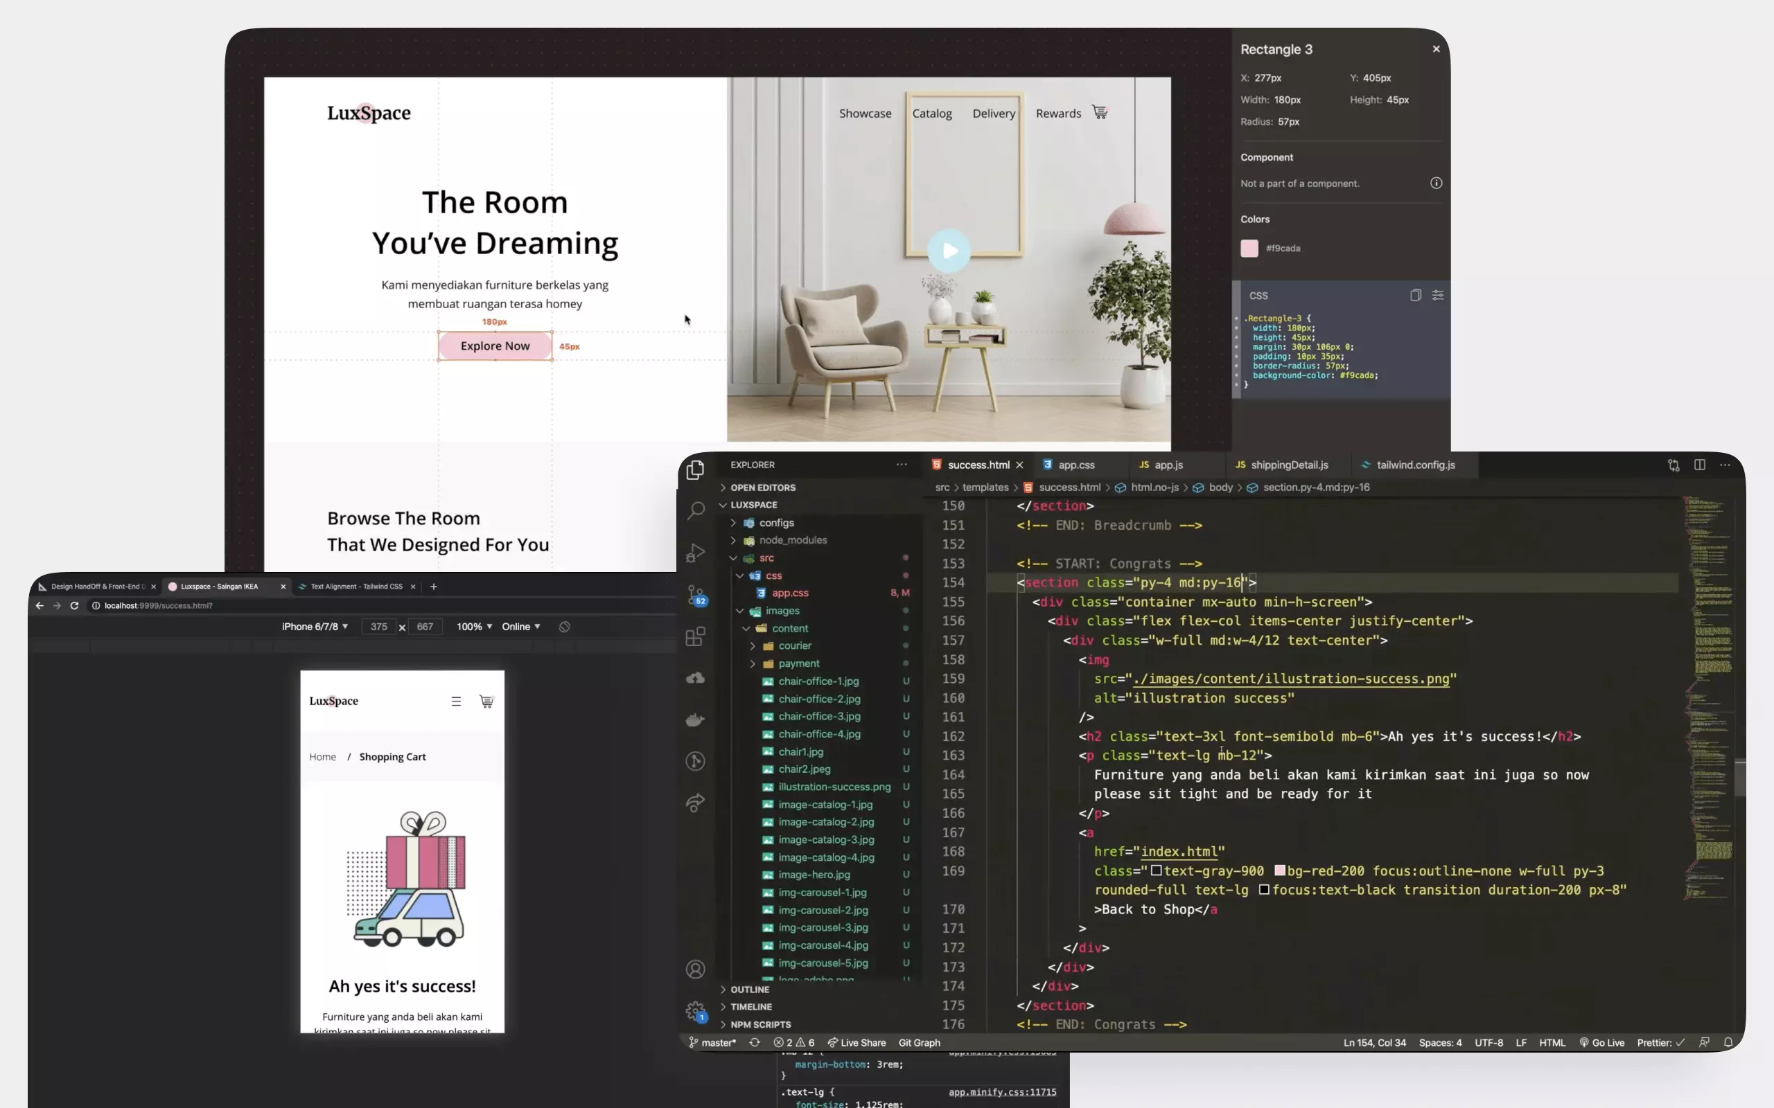Viewport: 1774px width, 1108px height.
Task: Click Rewards nav link
Action: coord(1057,114)
